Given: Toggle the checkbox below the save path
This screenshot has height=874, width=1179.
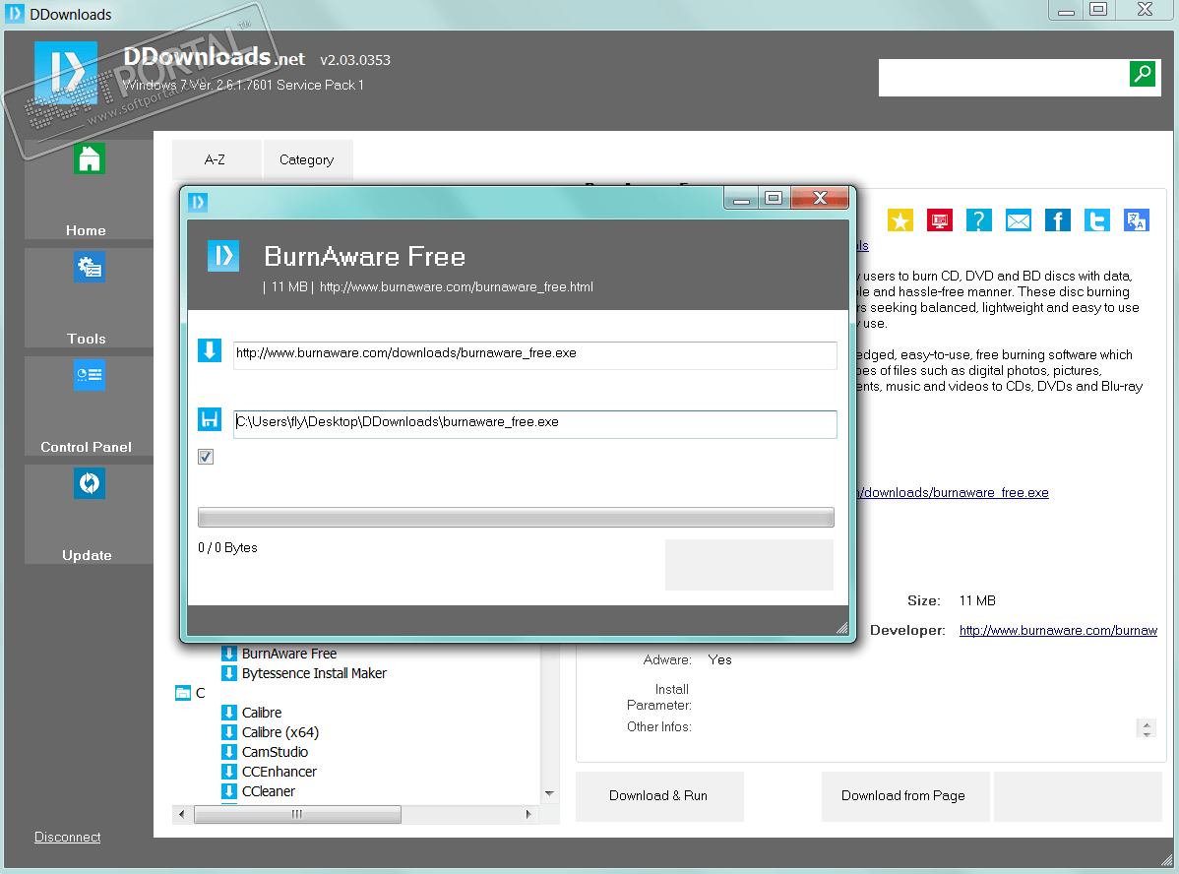Looking at the screenshot, I should [x=206, y=457].
